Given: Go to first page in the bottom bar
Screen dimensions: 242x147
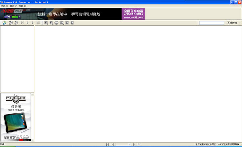Looking at the screenshot, I should pos(108,144).
